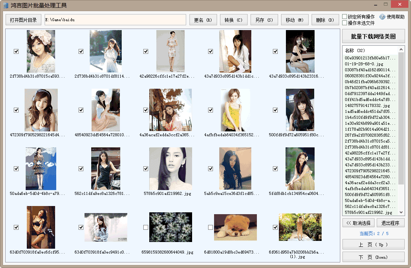Click filename label 562c11dfa9ec8a1326c781

[102, 193]
